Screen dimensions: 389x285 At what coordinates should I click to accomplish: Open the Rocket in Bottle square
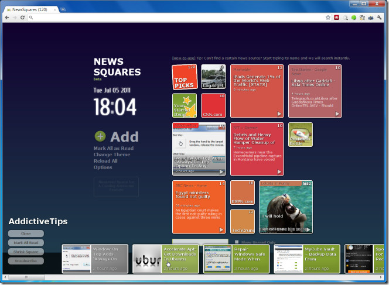pos(301,135)
